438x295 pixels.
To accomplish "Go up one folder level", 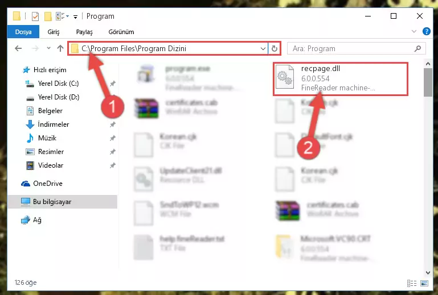I will point(60,48).
